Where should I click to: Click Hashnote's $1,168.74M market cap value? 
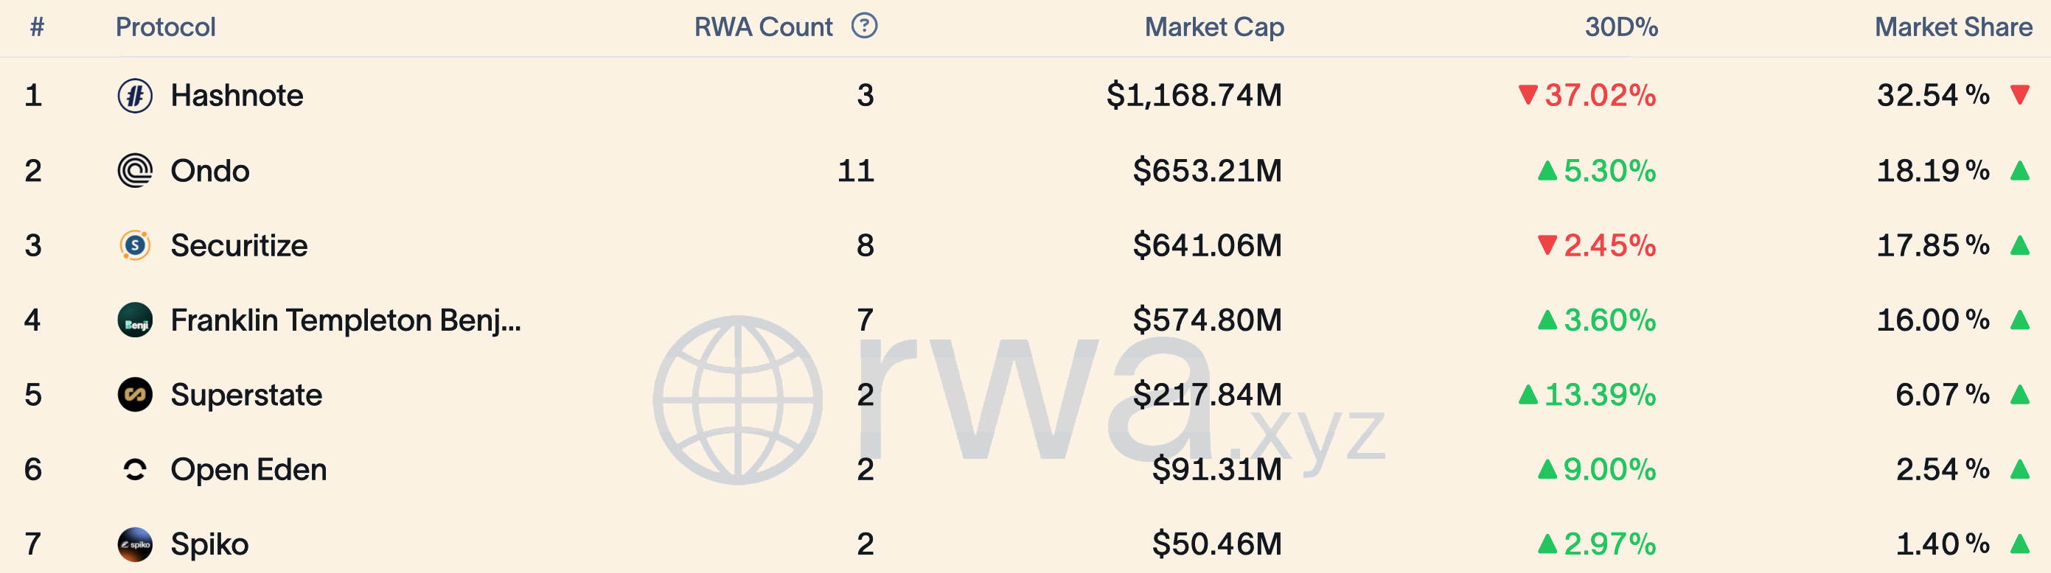(x=1194, y=96)
